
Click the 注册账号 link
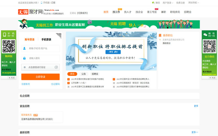[26, 84]
